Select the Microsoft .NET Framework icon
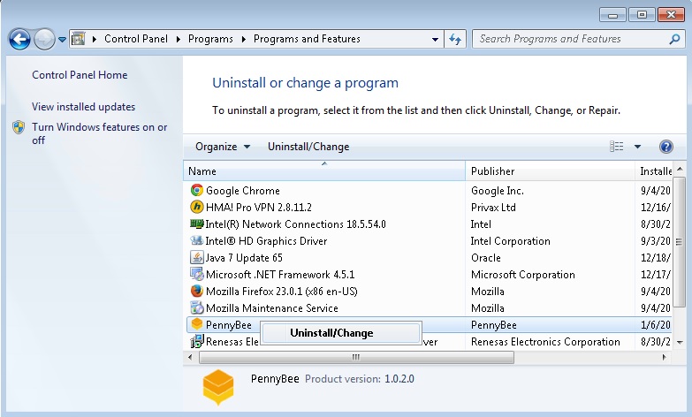 (x=196, y=274)
